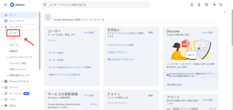This screenshot has height=110, width=233.
Task: Open ゲスト under ディレクトリ
Action: tap(12, 39)
